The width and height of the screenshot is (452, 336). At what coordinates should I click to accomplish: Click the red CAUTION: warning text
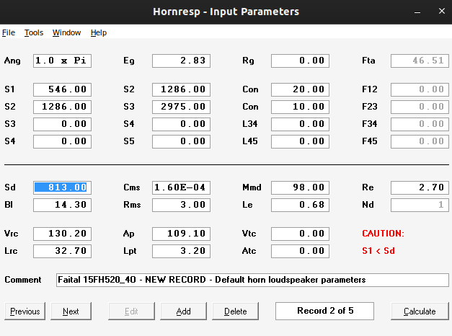tap(383, 234)
